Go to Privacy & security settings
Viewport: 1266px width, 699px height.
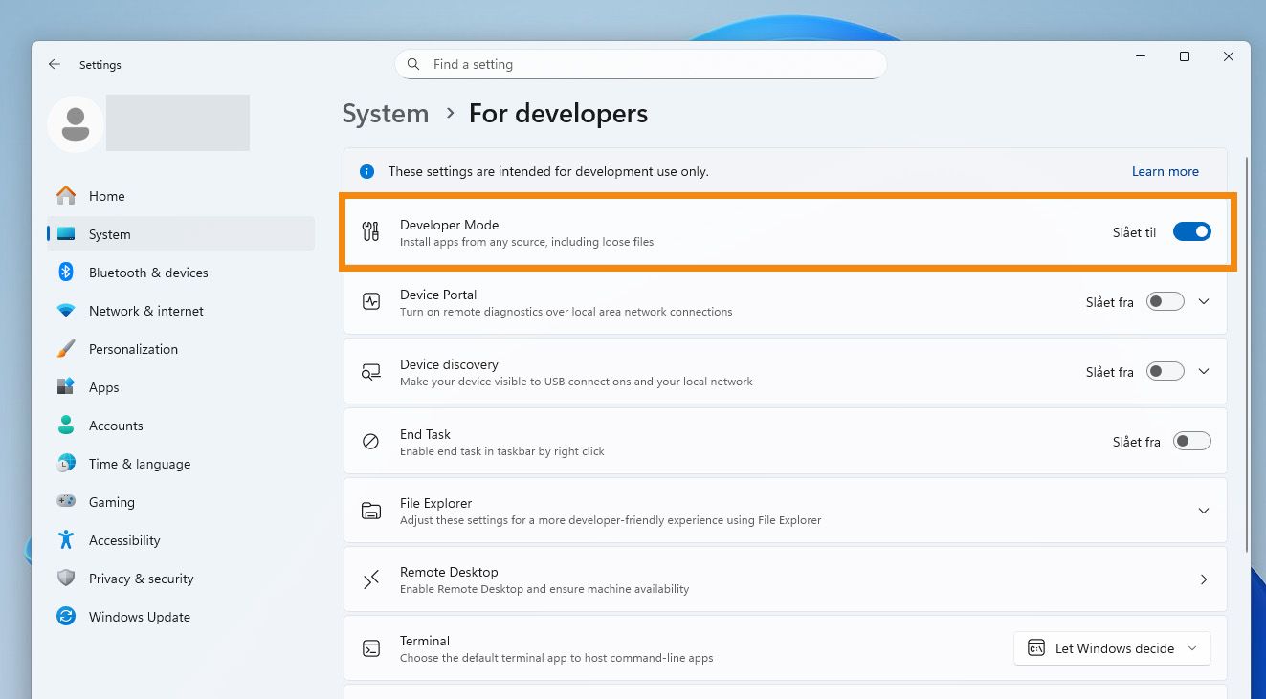tap(141, 579)
